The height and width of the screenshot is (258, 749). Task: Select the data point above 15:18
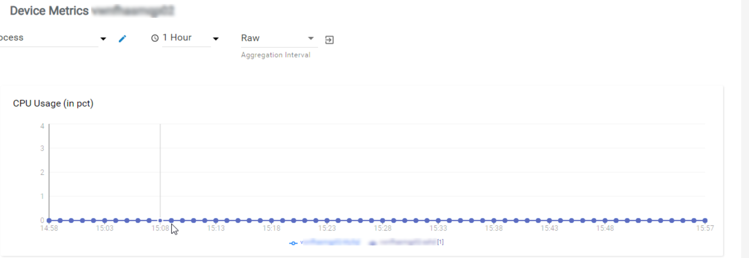[271, 220]
